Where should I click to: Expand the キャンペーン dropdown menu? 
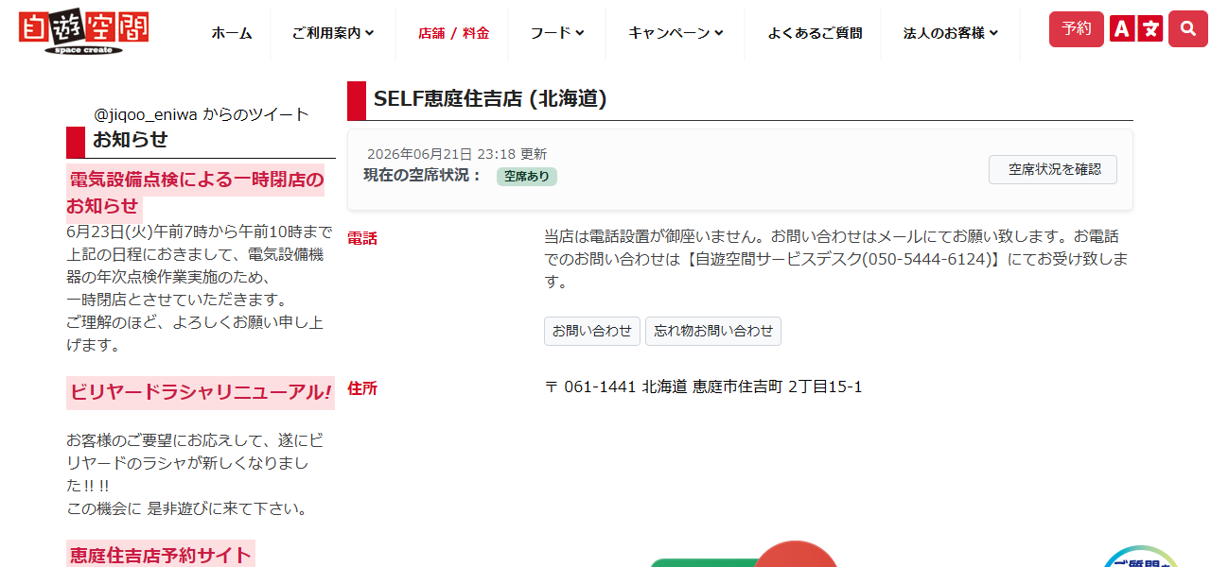coord(676,33)
